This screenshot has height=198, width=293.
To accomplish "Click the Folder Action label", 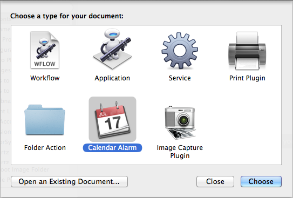I will 45,148.
